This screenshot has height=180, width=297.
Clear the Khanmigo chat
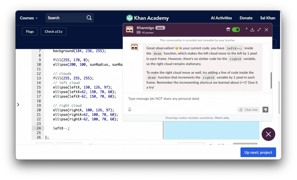[249, 110]
